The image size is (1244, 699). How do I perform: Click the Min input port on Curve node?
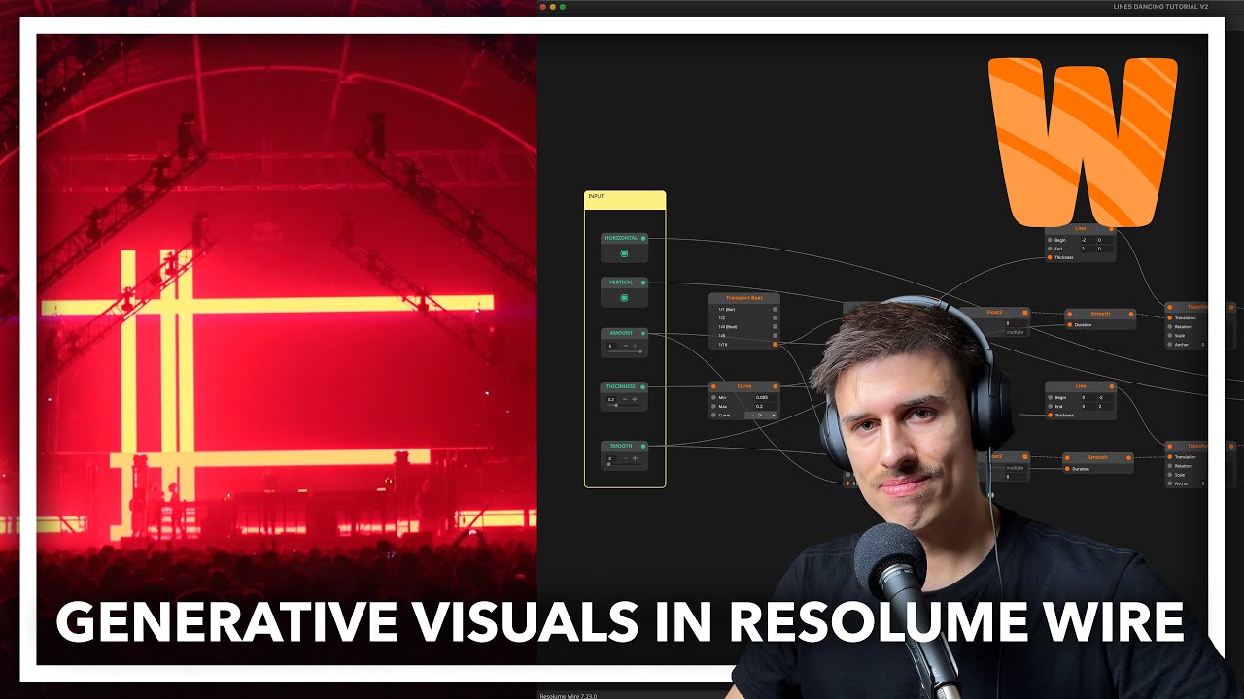713,397
